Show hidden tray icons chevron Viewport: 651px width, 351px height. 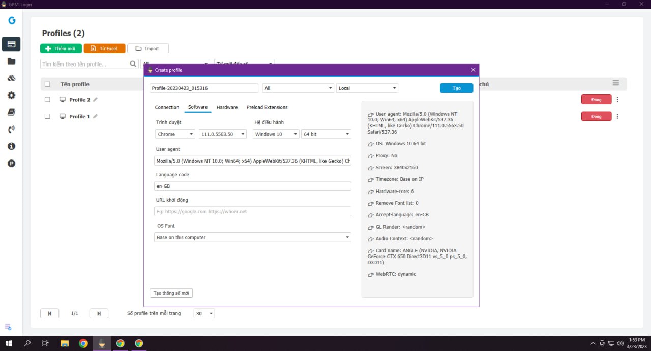tap(593, 343)
